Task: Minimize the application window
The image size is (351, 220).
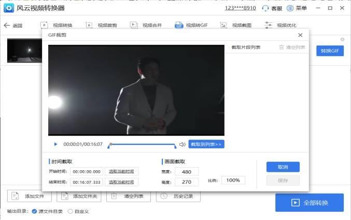Action: click(318, 8)
